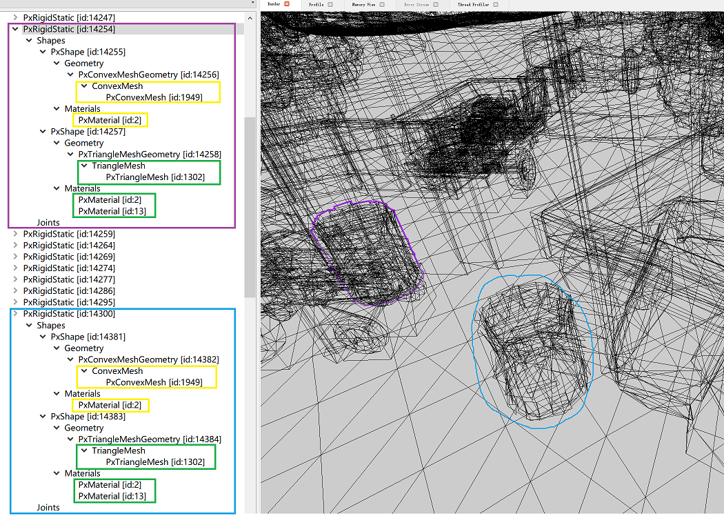This screenshot has width=724, height=516.
Task: Click the tree scrollbar up arrow
Action: click(250, 18)
